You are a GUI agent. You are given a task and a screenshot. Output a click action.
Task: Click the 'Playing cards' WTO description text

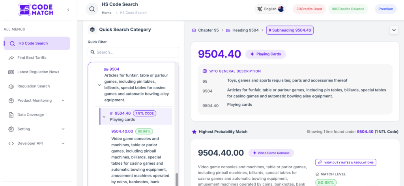239,104
